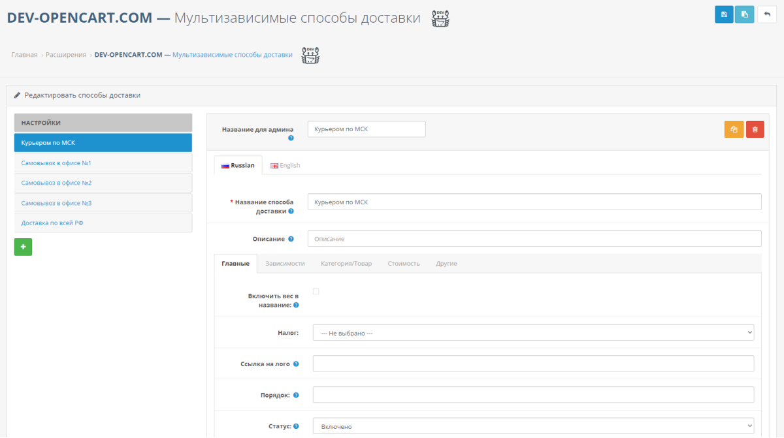Screen dimensions: 784x438
Task: Click the Порядок input field
Action: 533,395
